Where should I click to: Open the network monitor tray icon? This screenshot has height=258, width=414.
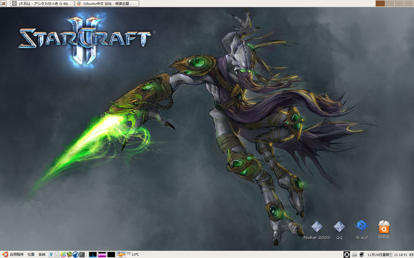(x=362, y=255)
